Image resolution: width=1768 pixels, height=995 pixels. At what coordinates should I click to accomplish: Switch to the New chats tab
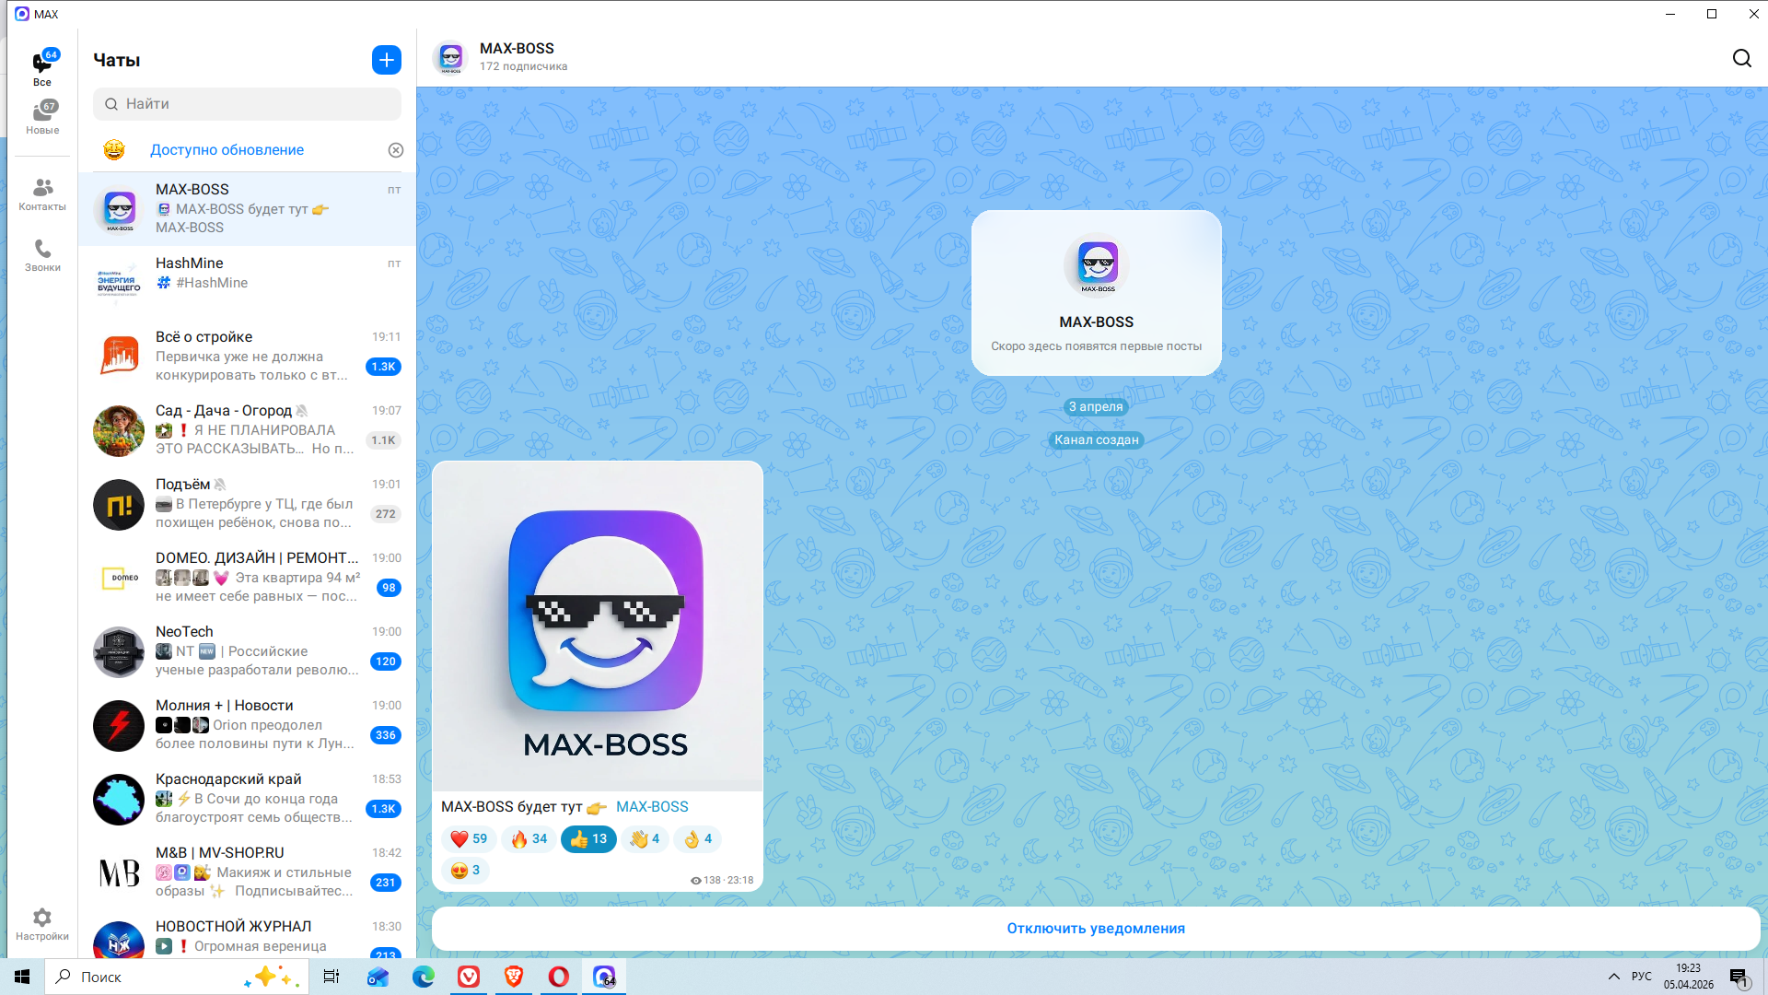(x=42, y=117)
